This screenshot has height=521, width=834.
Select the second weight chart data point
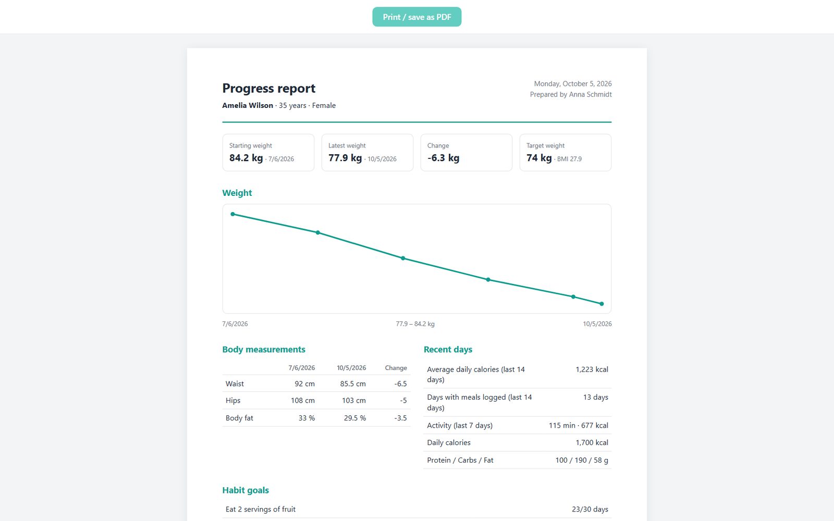click(x=318, y=232)
